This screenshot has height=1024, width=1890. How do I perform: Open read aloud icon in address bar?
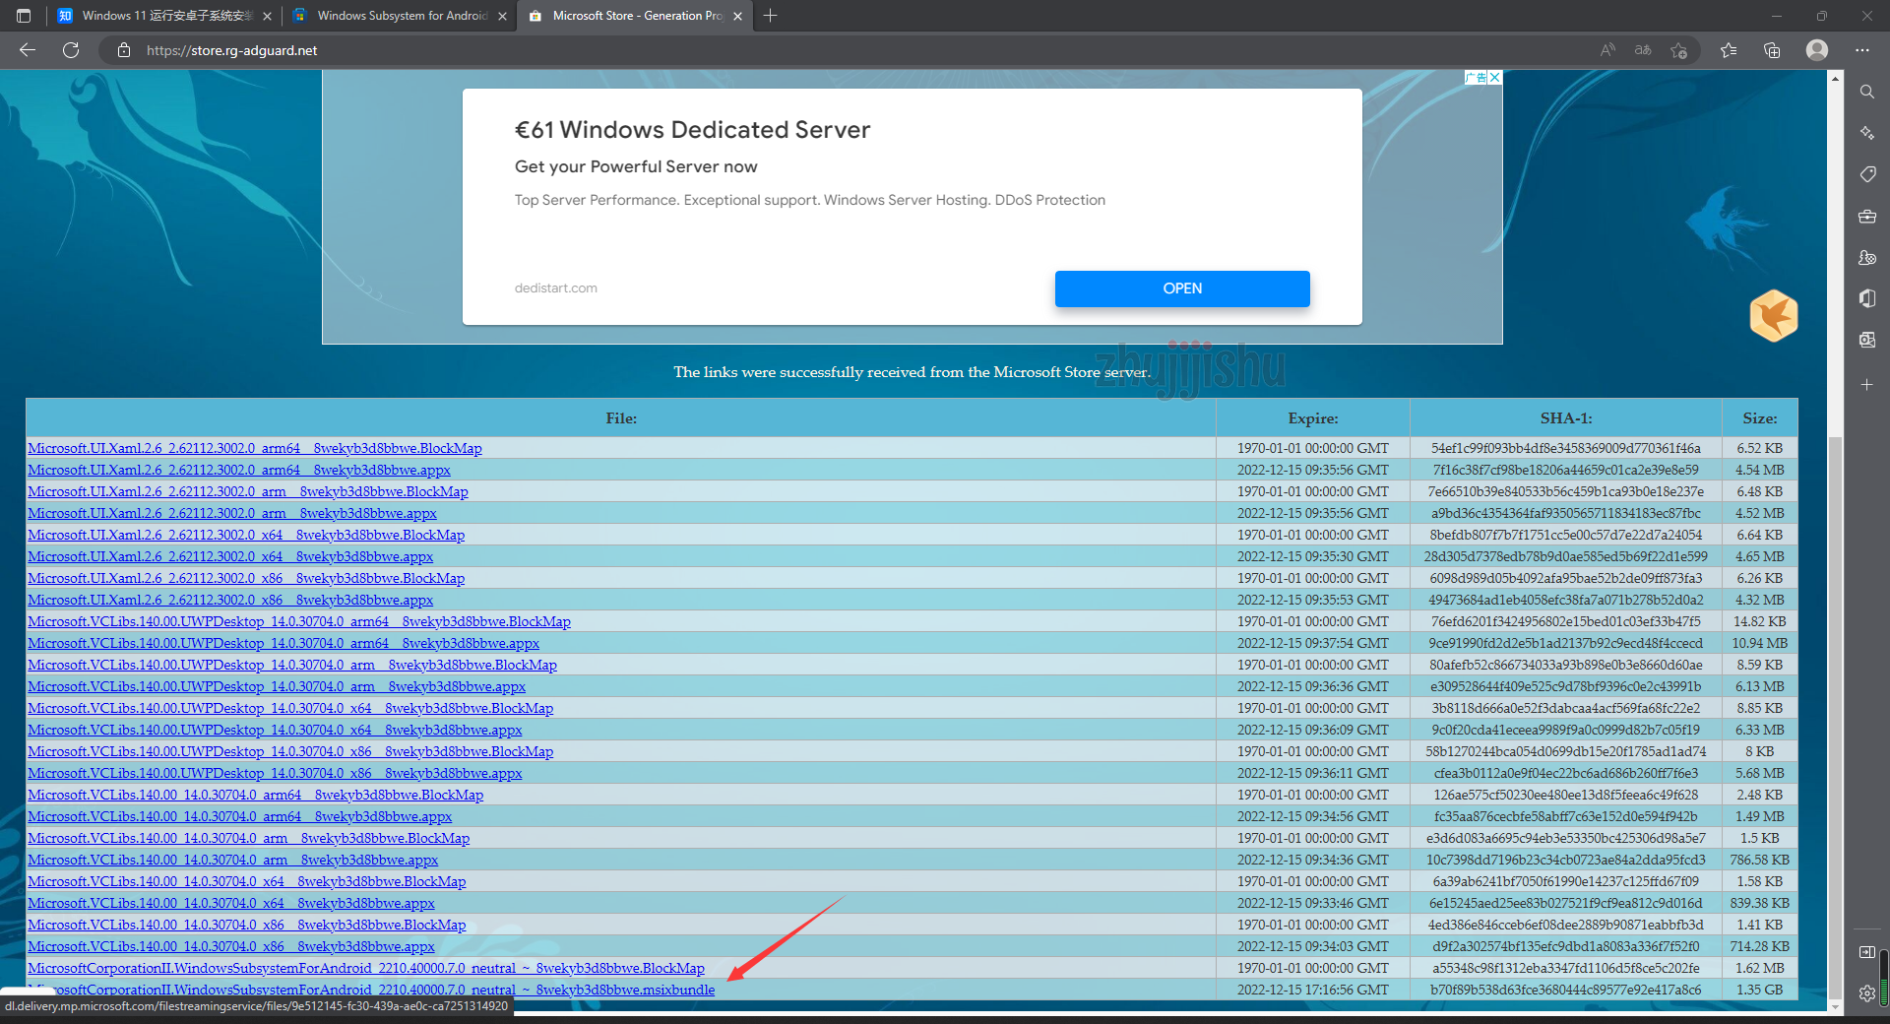pyautogui.click(x=1607, y=50)
